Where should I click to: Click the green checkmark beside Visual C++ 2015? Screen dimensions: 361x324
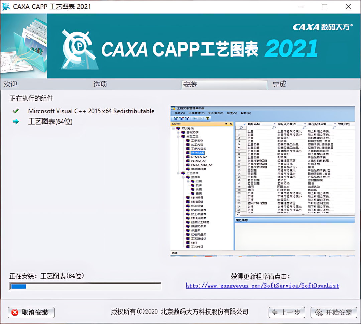click(x=16, y=111)
